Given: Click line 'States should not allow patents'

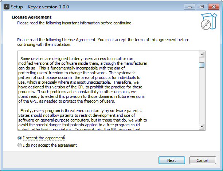Looking at the screenshot, I should coord(77,115).
